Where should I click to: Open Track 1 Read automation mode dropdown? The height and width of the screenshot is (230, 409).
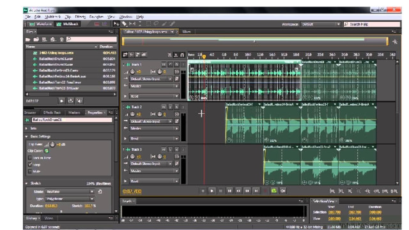pyautogui.click(x=154, y=96)
